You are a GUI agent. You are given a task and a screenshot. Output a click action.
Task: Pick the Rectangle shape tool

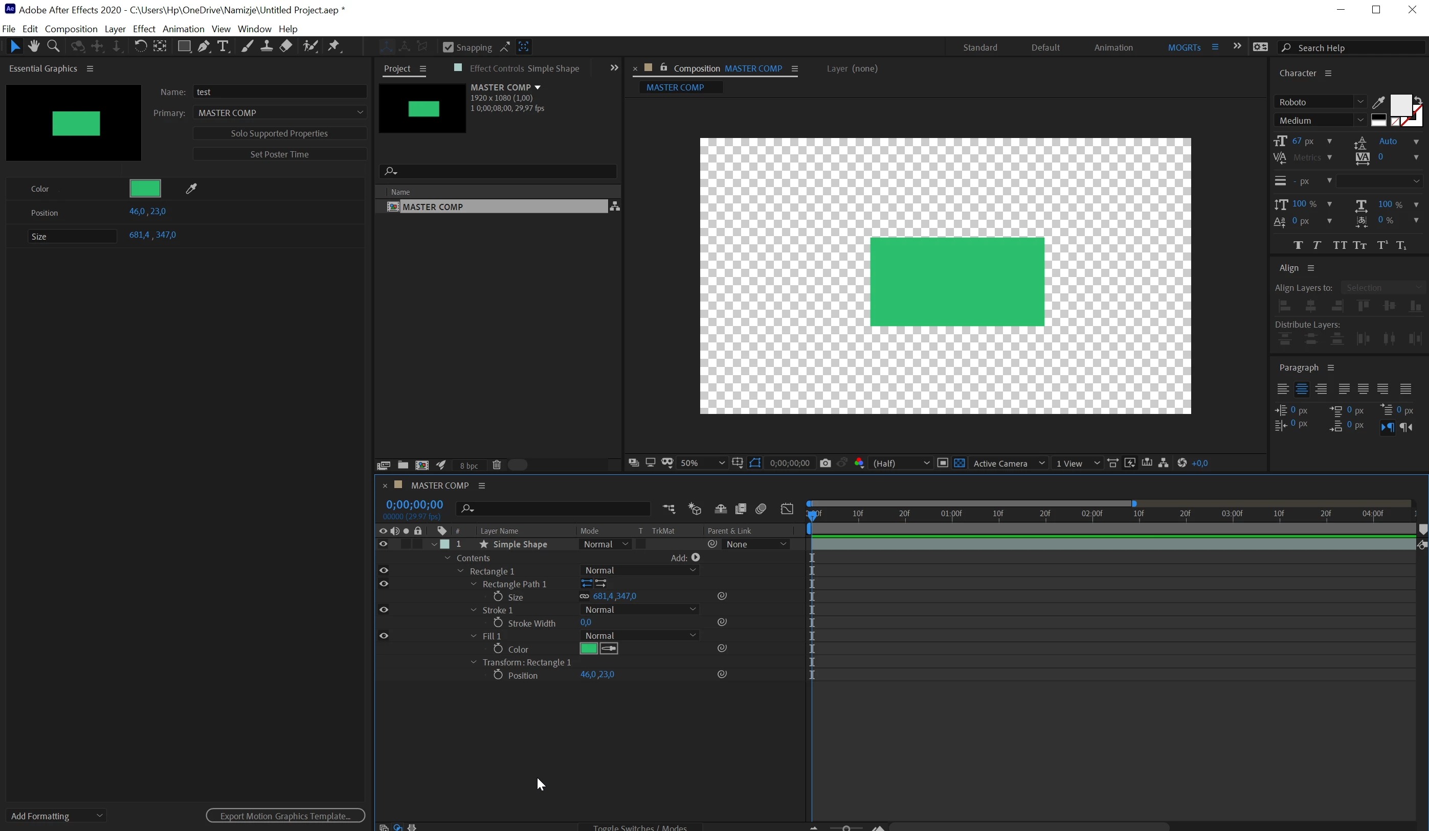[x=184, y=47]
